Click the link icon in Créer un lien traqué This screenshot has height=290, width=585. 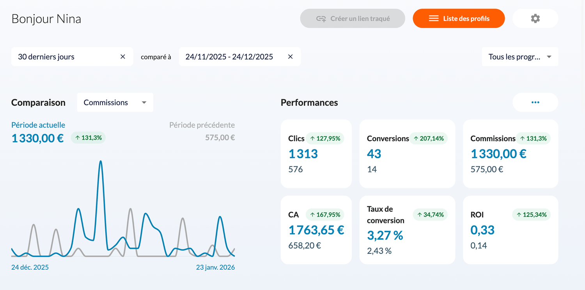[x=321, y=19]
